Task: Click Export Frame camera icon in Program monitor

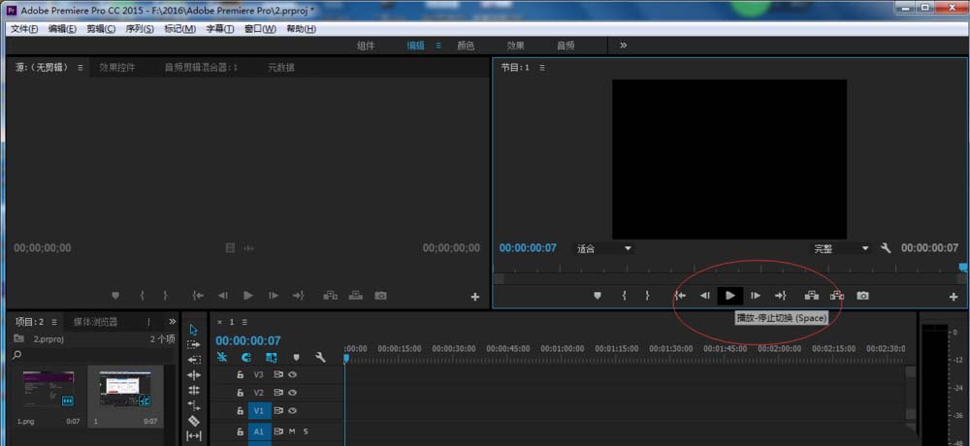Action: [862, 296]
